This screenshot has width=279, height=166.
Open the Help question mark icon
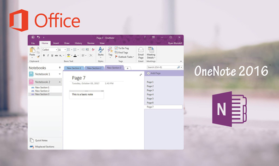click(x=145, y=37)
